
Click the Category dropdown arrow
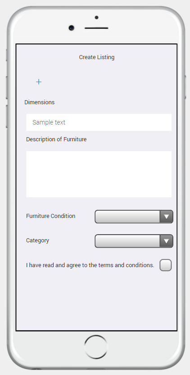[167, 241]
